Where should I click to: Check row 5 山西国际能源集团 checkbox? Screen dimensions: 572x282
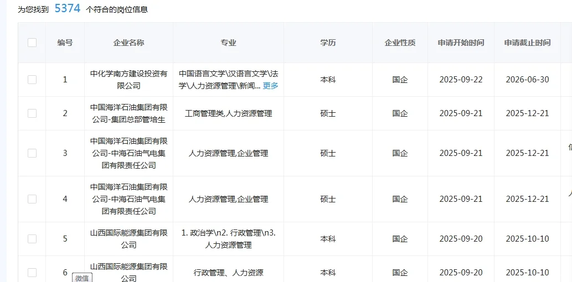coord(32,239)
